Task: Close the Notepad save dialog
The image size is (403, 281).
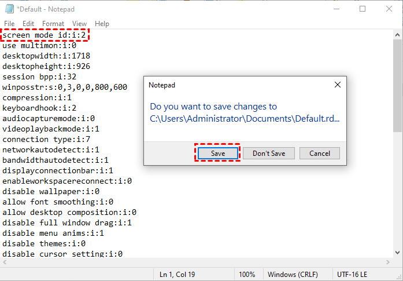Action: (x=338, y=85)
